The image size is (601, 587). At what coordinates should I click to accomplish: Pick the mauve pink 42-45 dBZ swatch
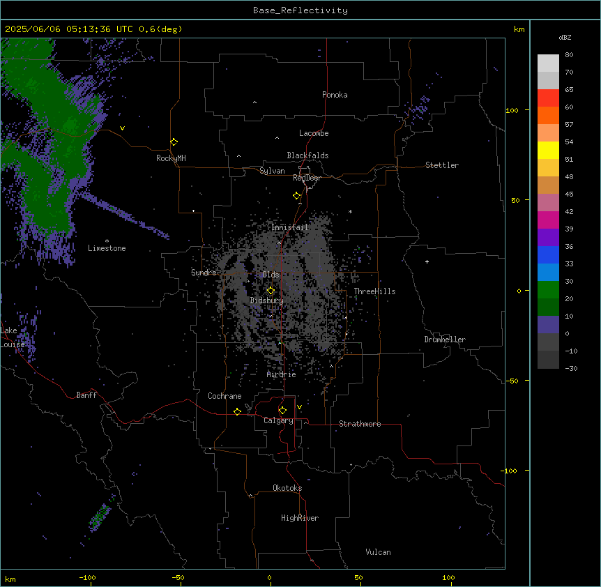point(548,203)
